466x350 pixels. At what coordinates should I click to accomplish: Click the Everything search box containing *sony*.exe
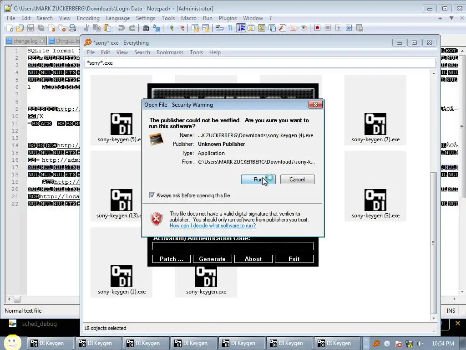click(260, 63)
